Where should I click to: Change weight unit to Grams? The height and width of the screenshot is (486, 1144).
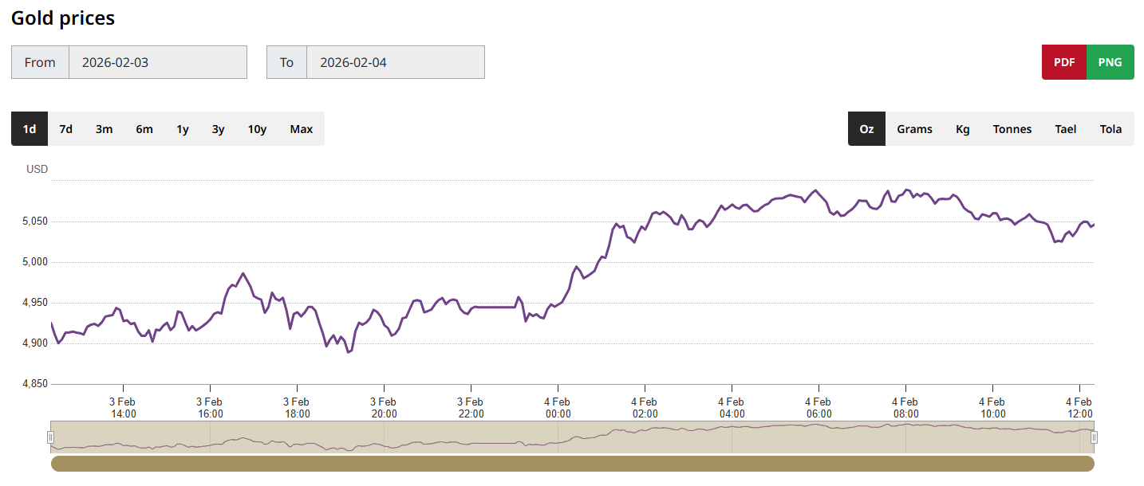914,129
